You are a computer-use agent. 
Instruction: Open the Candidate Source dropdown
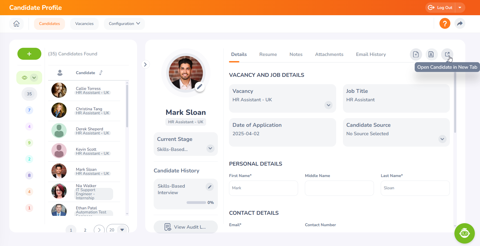pyautogui.click(x=442, y=139)
